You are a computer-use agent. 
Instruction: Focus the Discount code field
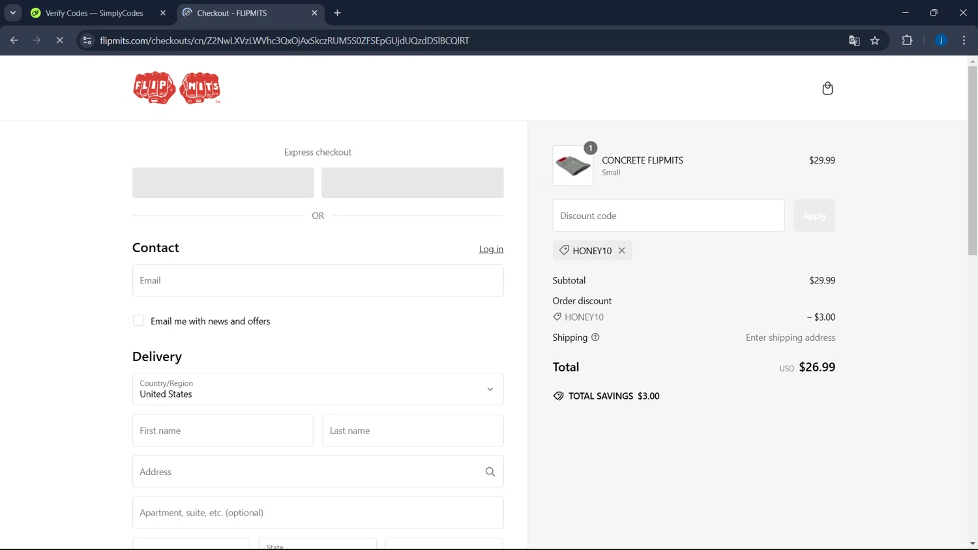(668, 216)
